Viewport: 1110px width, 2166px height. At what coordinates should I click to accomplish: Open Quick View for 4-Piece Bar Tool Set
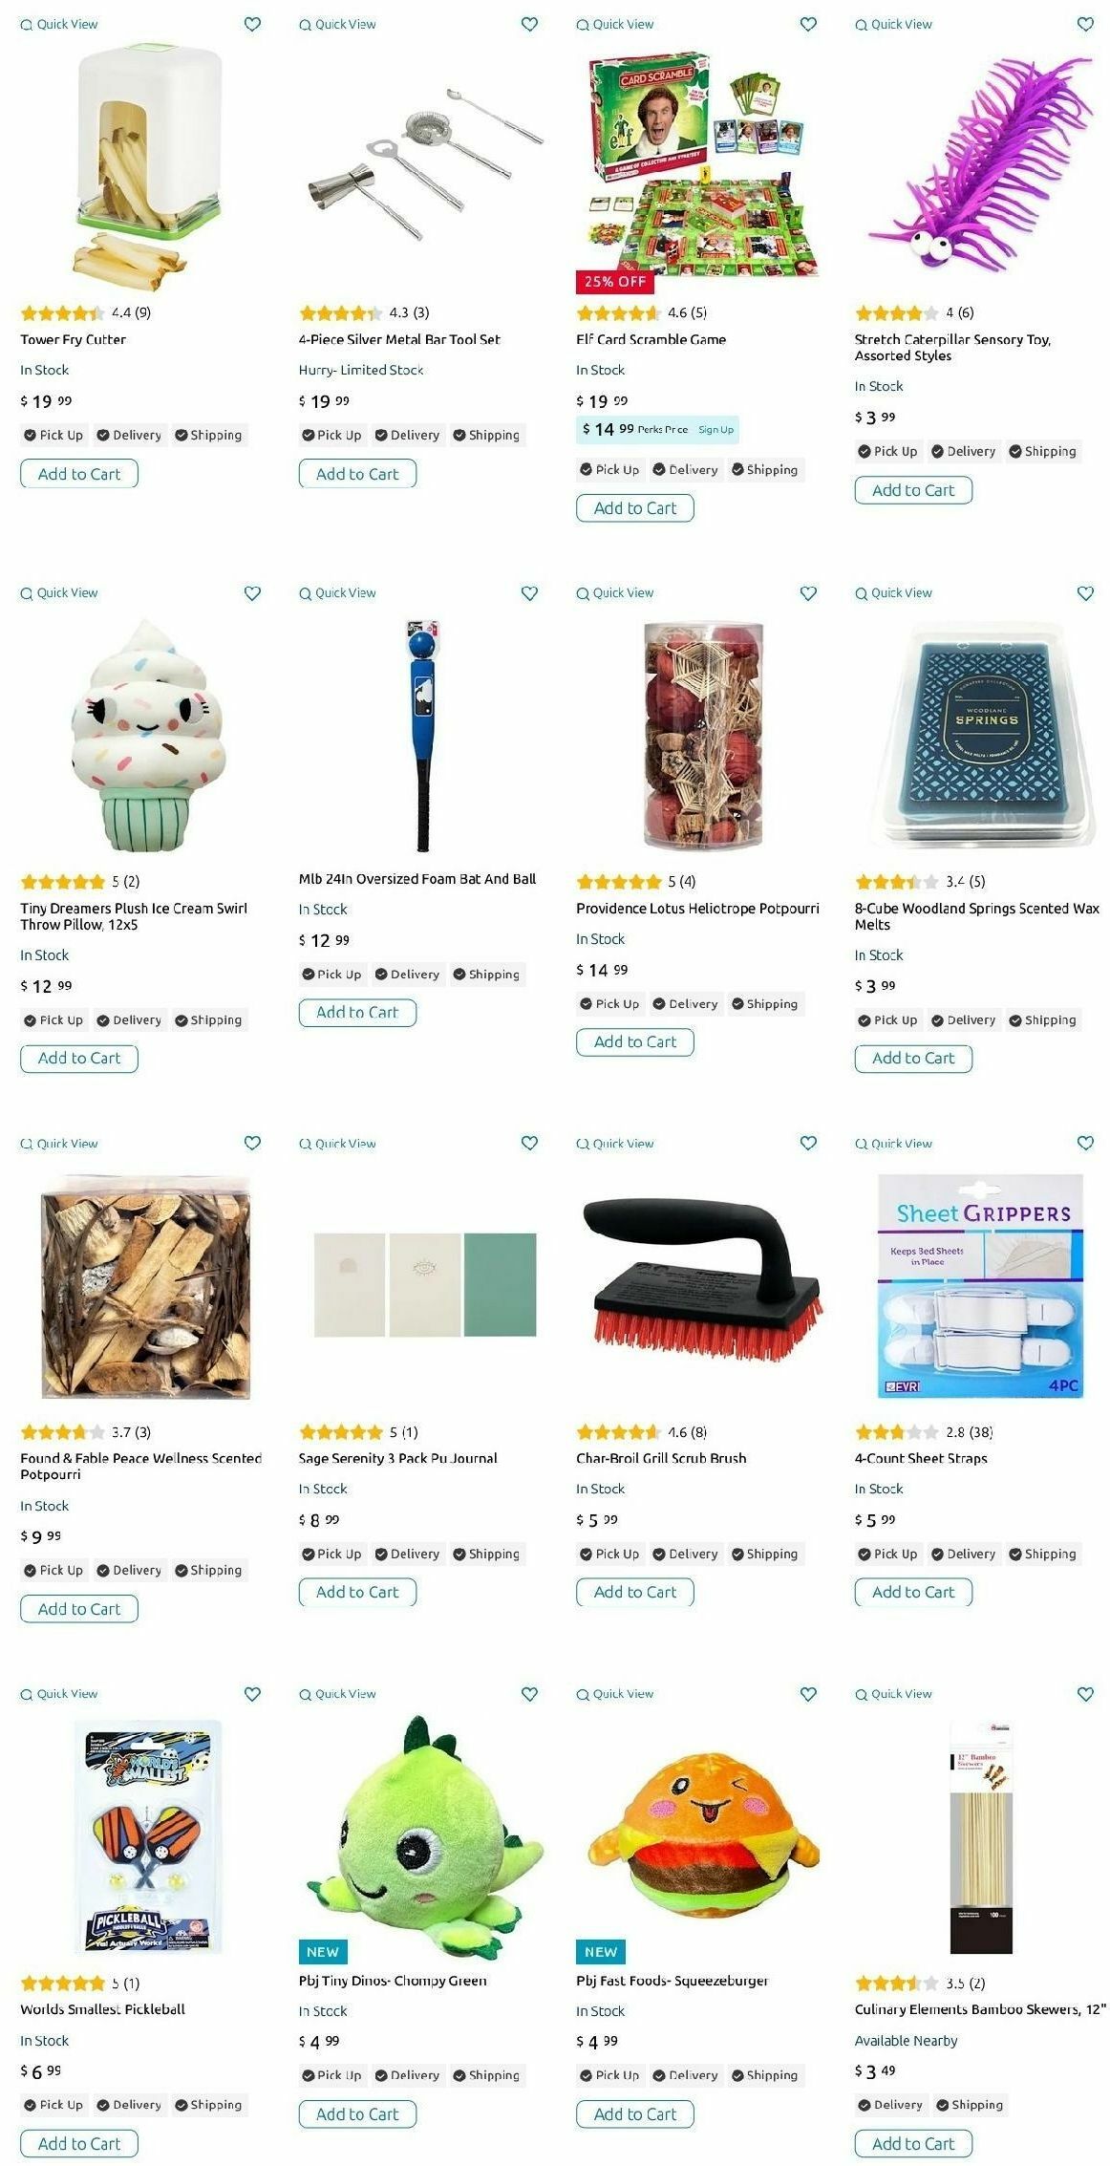click(337, 24)
